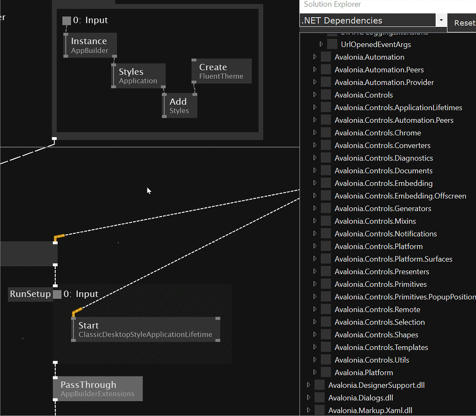Image resolution: width=476 pixels, height=416 pixels.
Task: Toggle the square beside RunSetup's Input header
Action: [57, 294]
